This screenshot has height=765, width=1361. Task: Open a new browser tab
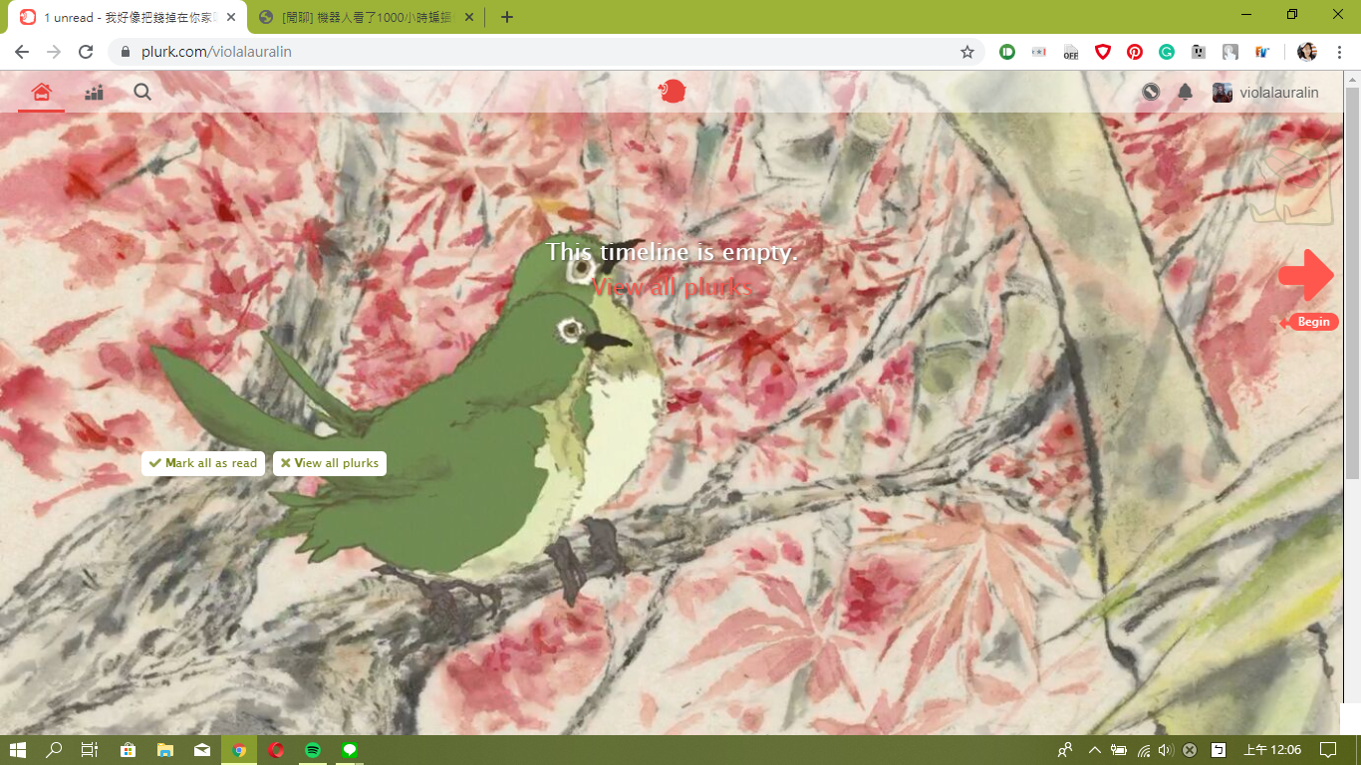pyautogui.click(x=507, y=17)
